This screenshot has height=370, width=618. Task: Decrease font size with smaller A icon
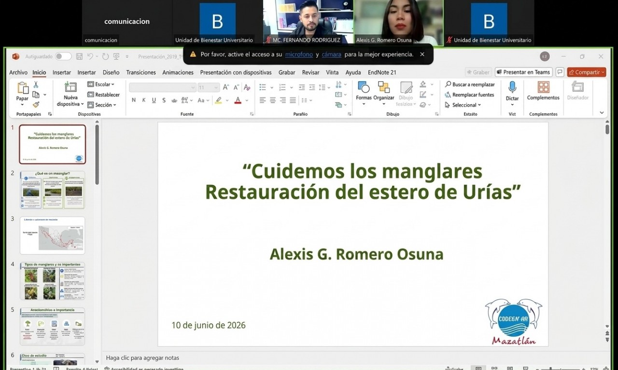236,87
